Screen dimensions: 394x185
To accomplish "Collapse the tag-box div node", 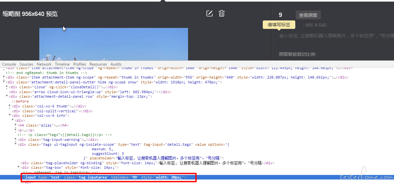I will 19,167.
